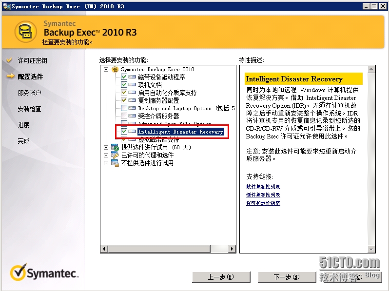389x291 pixels.
Task: Click the drive icon beside 联机文档
Action: 132,85
